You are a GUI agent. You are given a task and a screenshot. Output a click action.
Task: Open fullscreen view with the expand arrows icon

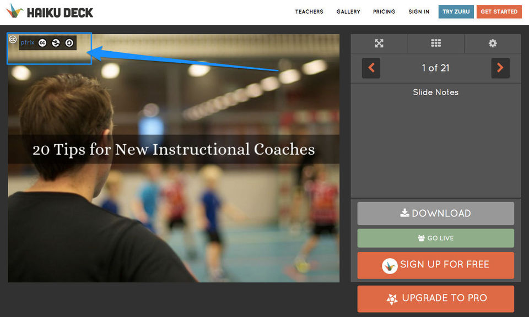pos(379,43)
